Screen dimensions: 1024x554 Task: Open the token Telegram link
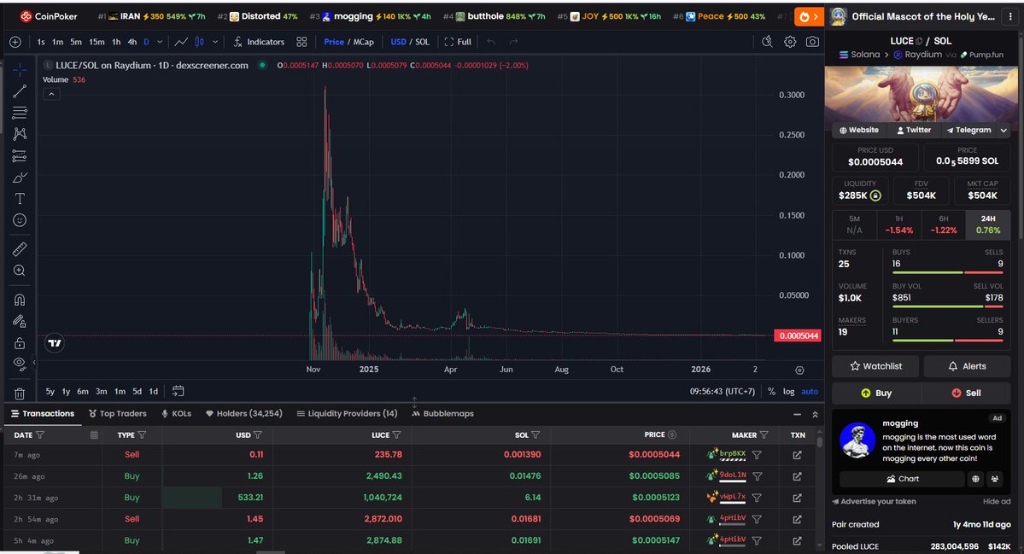[x=969, y=130]
